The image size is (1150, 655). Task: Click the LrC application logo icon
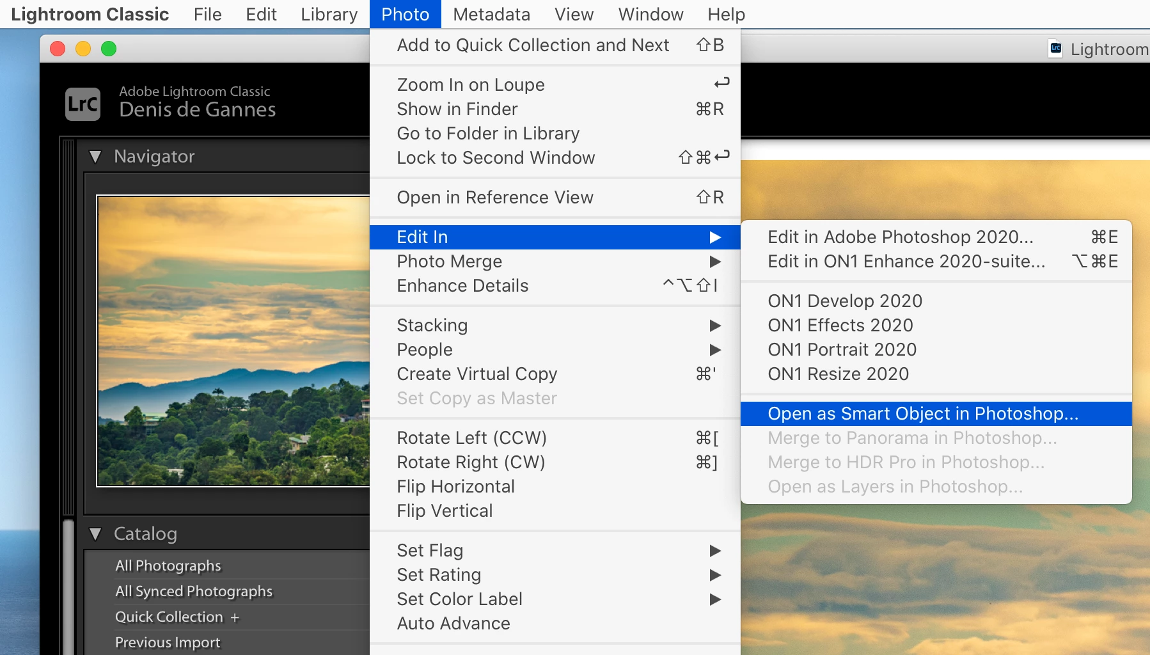pyautogui.click(x=83, y=104)
